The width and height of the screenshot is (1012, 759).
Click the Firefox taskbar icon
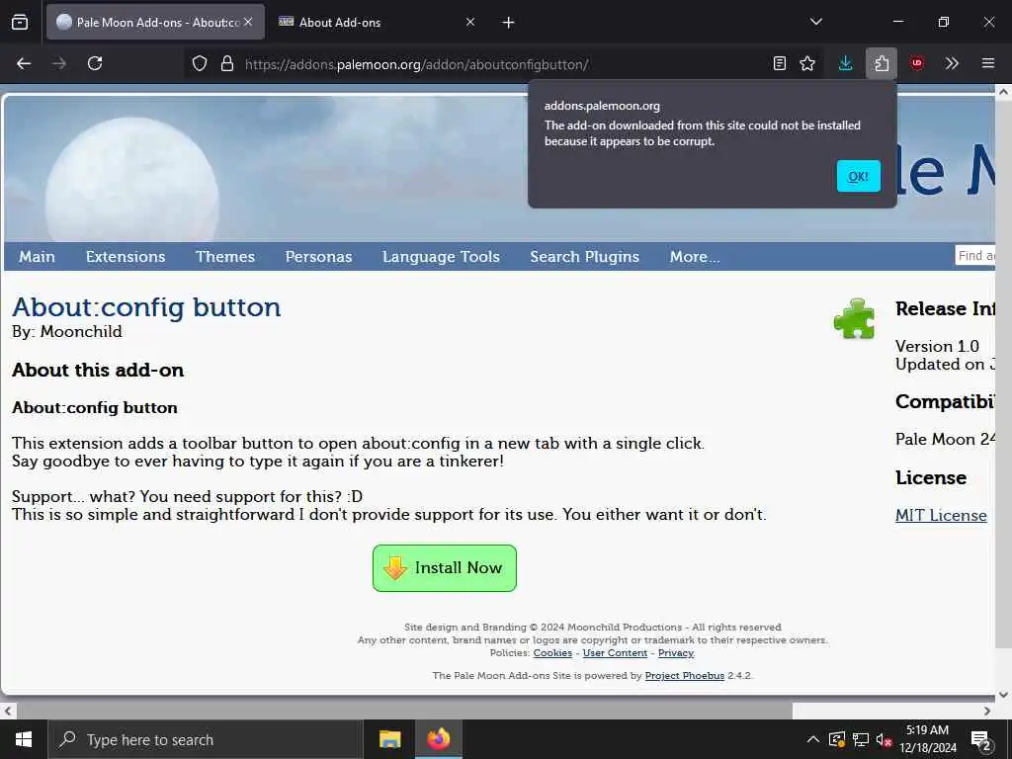pos(438,739)
